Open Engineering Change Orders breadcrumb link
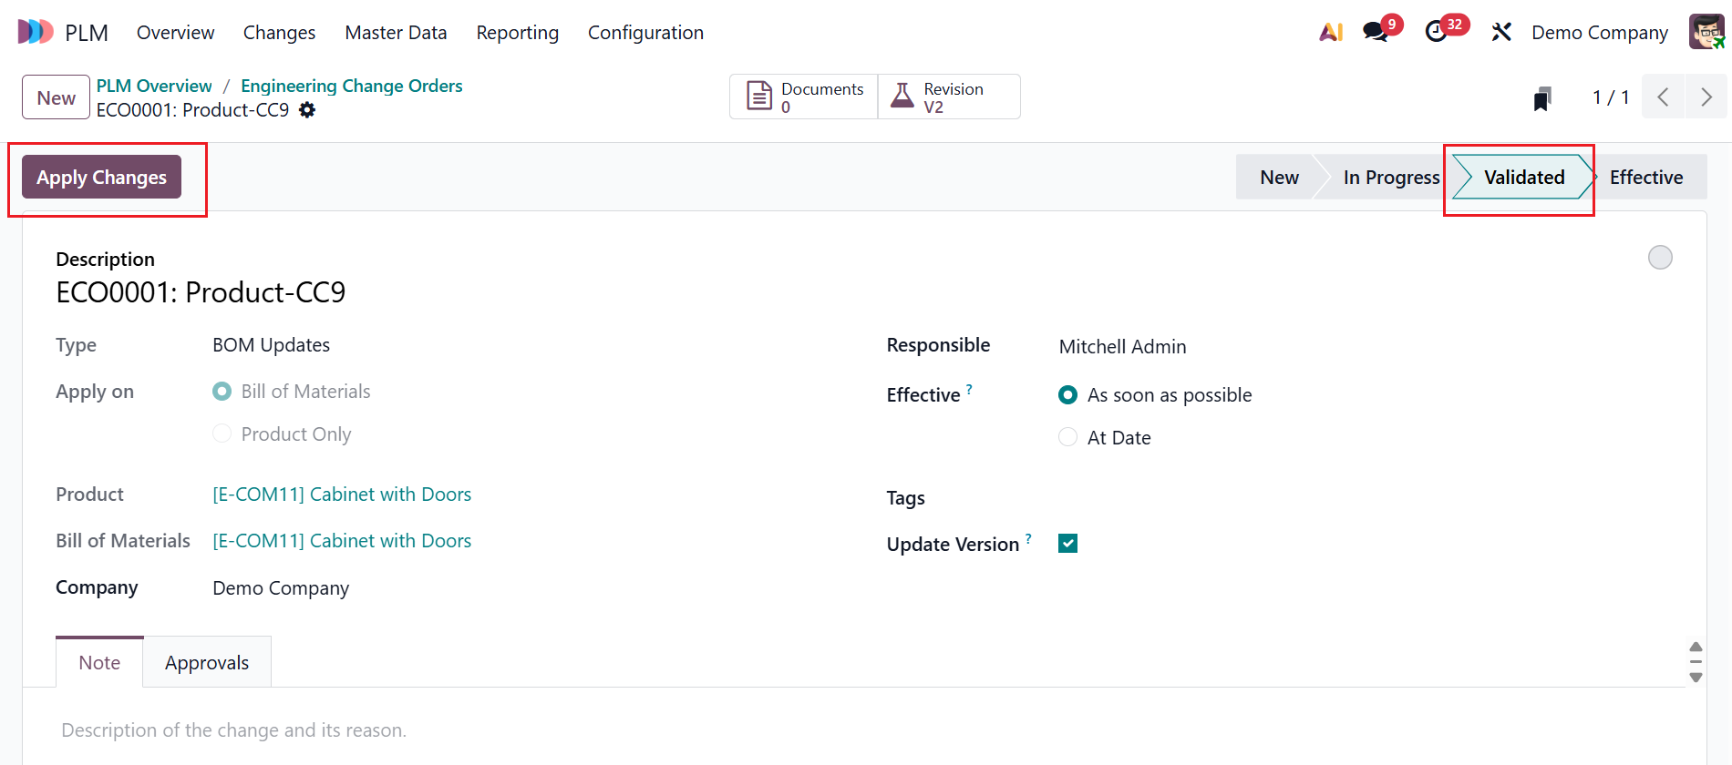The height and width of the screenshot is (765, 1732). (351, 86)
